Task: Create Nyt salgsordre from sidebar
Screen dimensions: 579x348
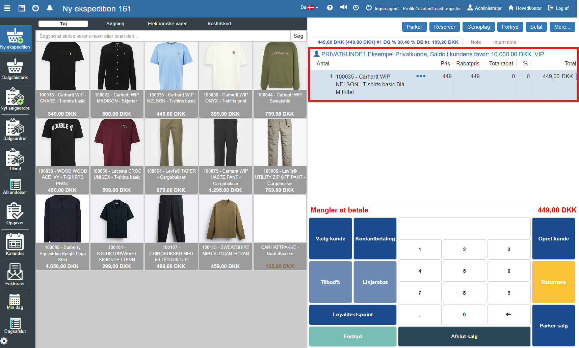Action: [15, 99]
